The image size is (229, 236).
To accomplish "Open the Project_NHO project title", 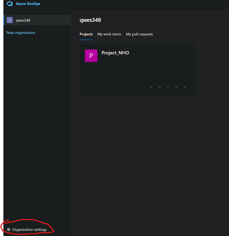I will pos(115,53).
